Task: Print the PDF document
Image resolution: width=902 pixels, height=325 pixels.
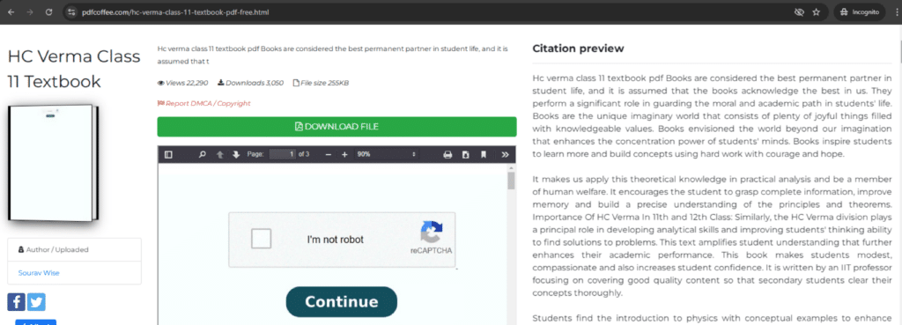Action: pos(447,154)
